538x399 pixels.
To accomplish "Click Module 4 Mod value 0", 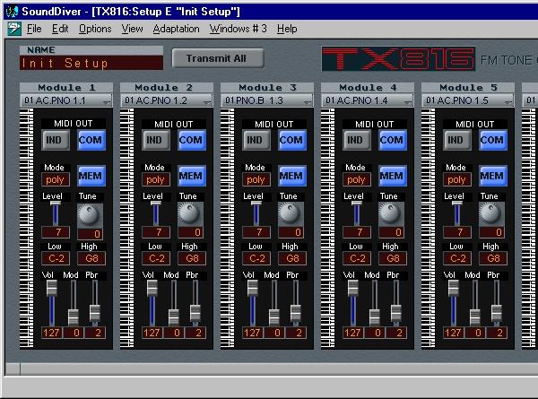I will (x=375, y=333).
